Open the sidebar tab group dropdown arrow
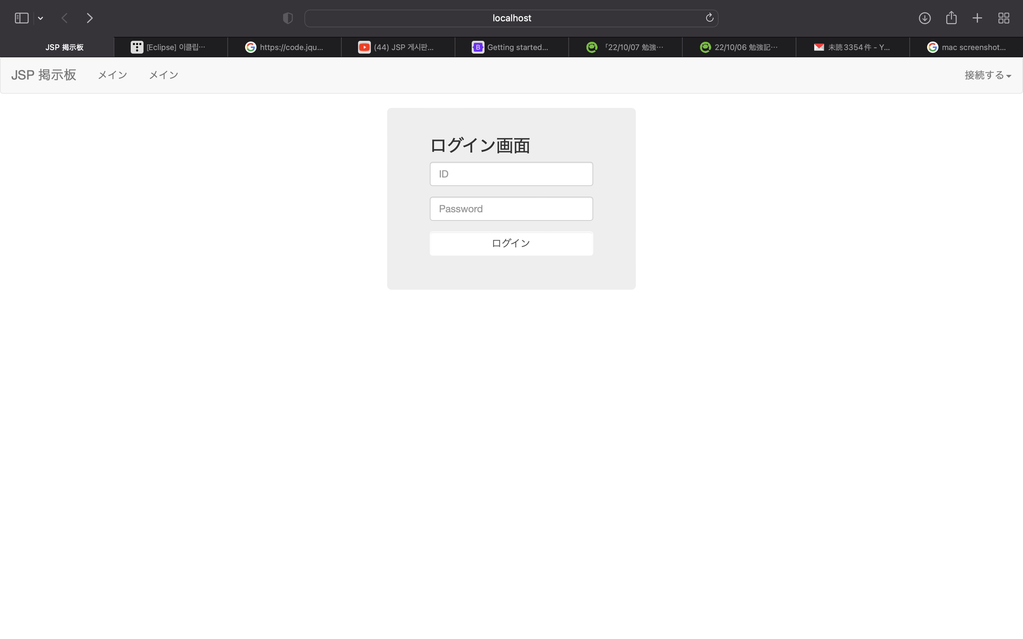Viewport: 1023px width, 639px height. point(40,18)
